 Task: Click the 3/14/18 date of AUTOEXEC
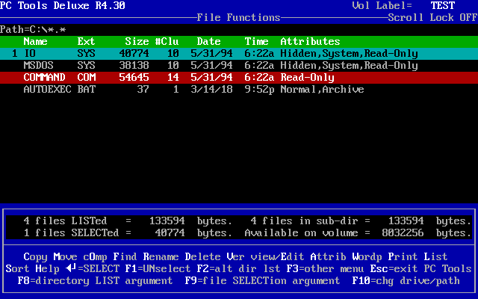pos(212,89)
